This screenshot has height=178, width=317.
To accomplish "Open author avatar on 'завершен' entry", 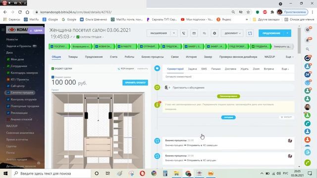I will point(290,140).
